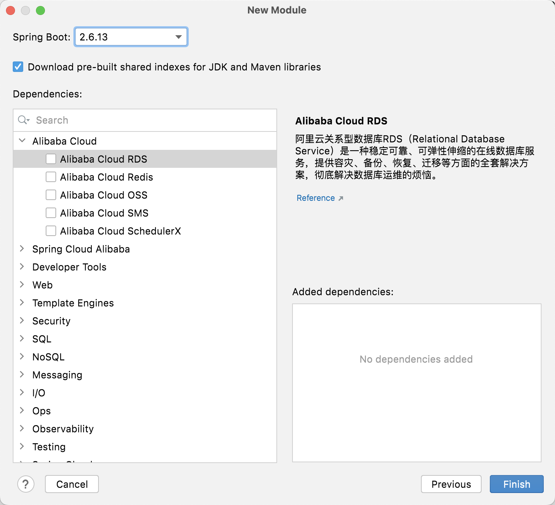Expand the NoSQL group
Screen dimensions: 555x505
22,356
